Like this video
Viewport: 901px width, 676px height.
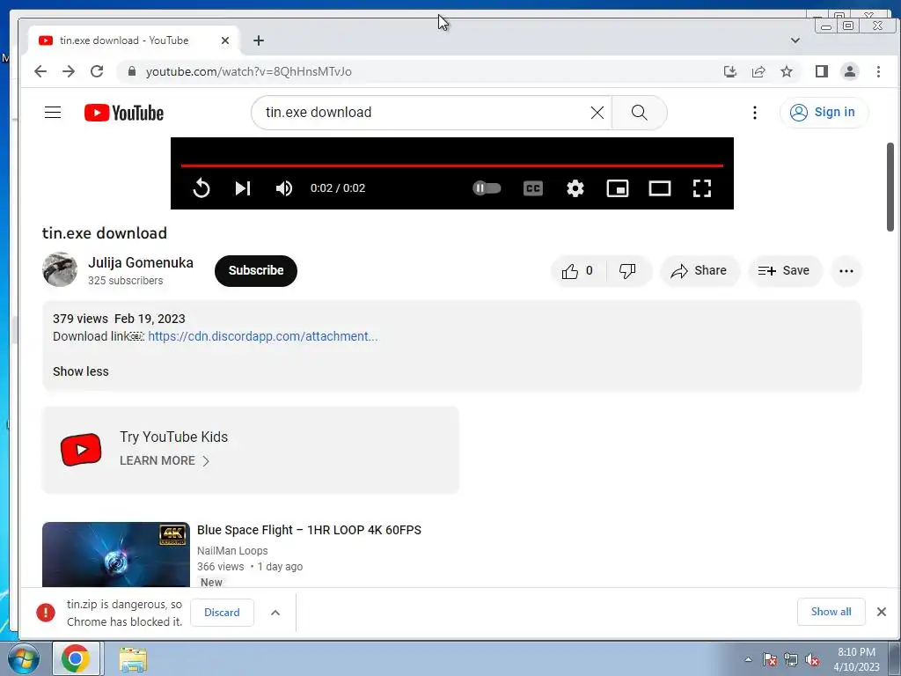point(578,271)
